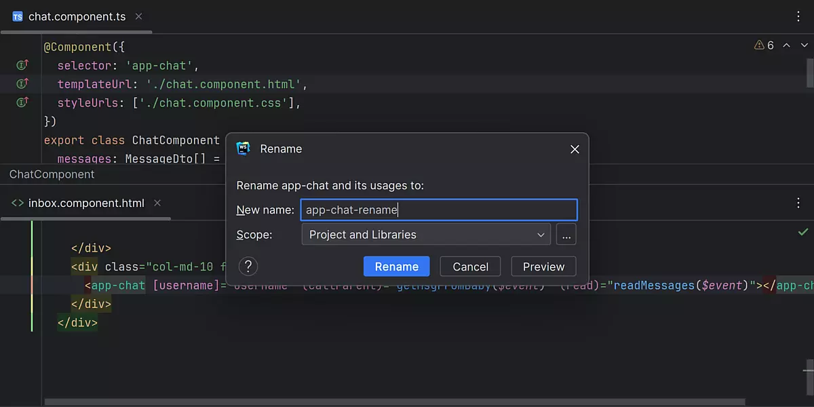Switch to the chat.component.ts tab
The height and width of the screenshot is (407, 814).
(x=76, y=17)
